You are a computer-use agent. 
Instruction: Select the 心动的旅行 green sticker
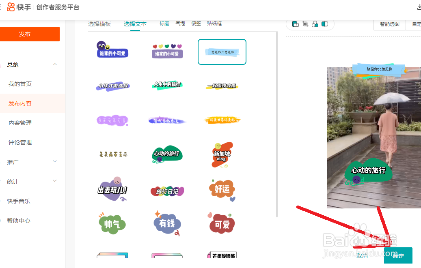point(167,154)
